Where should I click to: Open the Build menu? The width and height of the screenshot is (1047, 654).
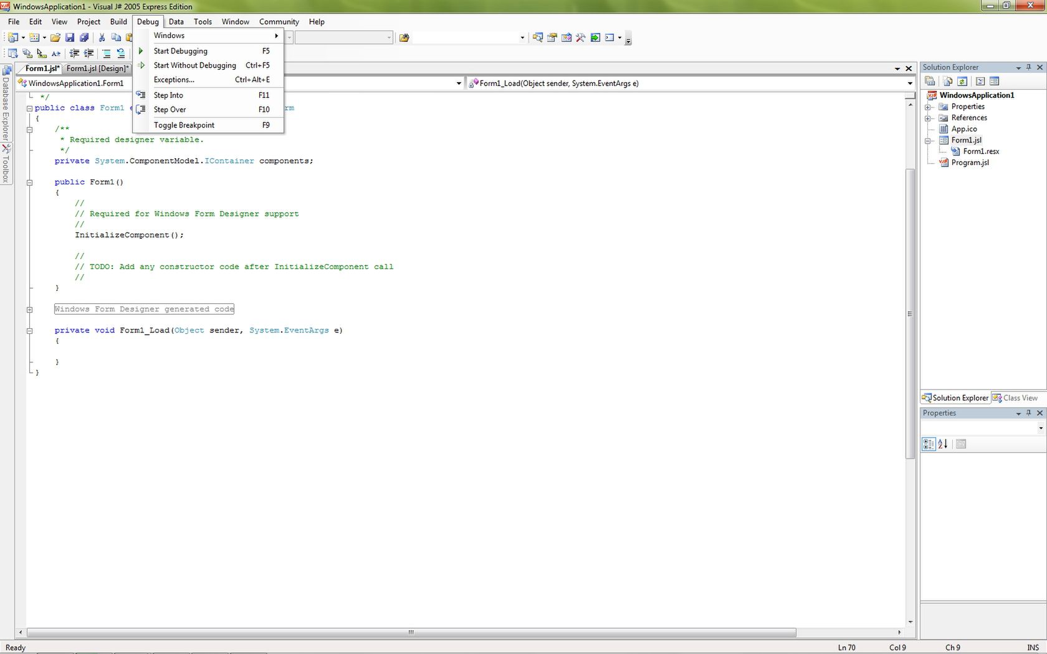(118, 22)
